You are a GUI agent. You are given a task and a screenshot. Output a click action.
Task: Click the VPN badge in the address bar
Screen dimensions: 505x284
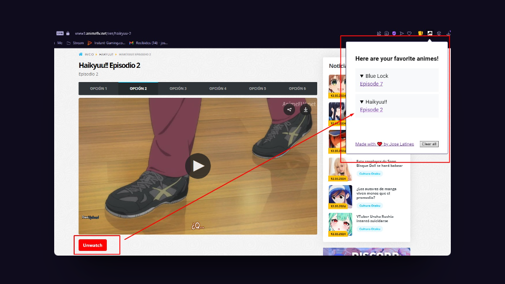coord(59,33)
